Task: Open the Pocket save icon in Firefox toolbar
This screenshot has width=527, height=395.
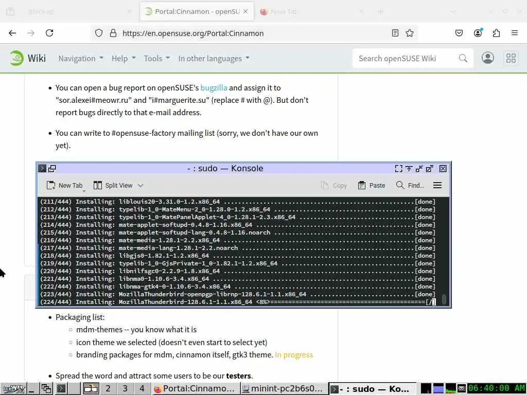Action: click(459, 33)
